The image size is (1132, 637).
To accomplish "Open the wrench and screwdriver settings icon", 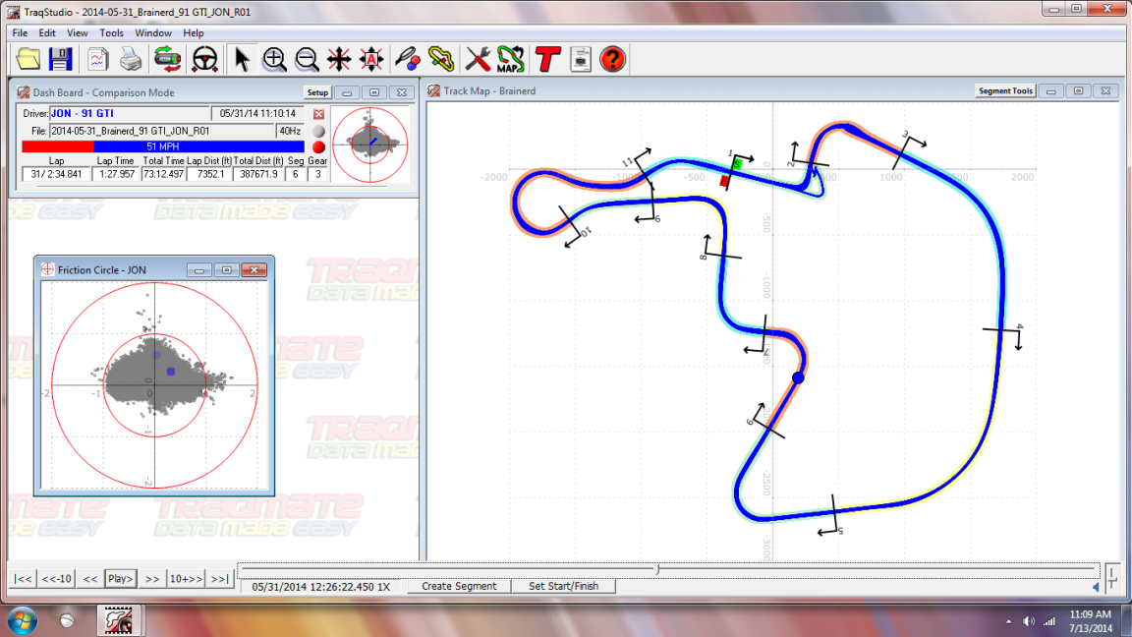I will [478, 59].
